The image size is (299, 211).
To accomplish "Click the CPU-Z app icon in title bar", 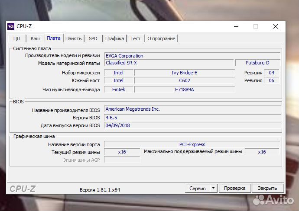I will [x=11, y=26].
